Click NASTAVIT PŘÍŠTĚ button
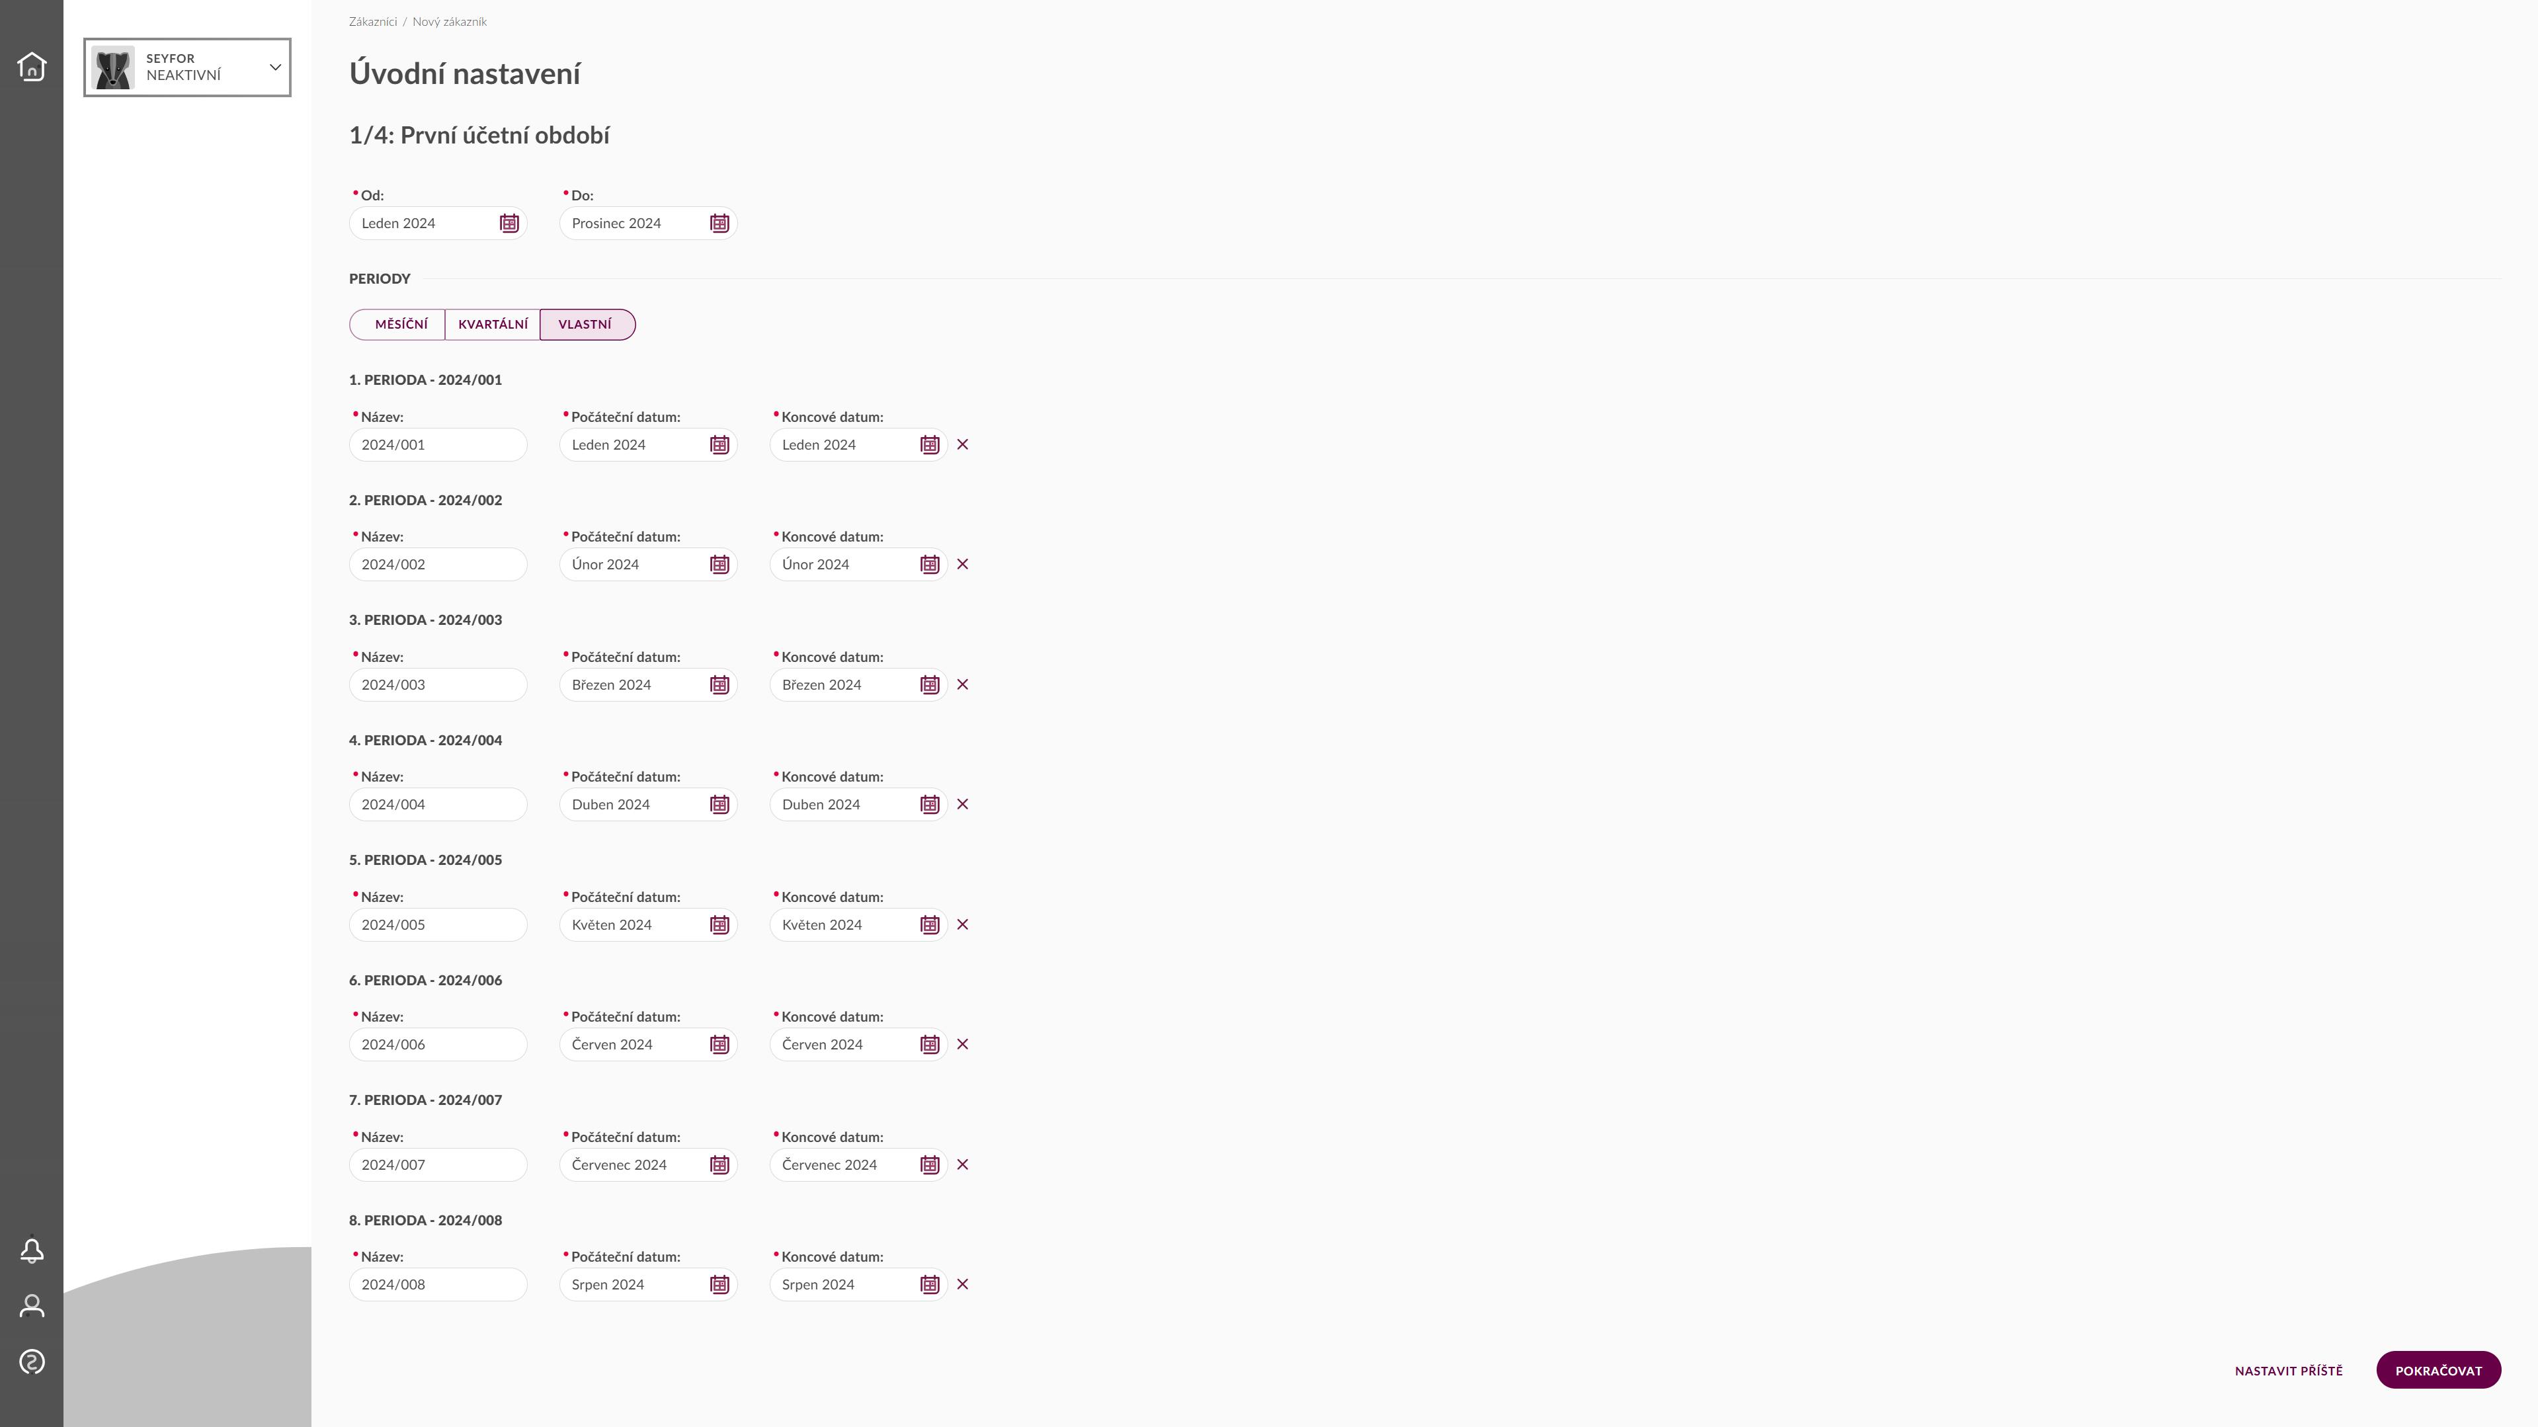This screenshot has height=1427, width=2538. pos(2289,1371)
